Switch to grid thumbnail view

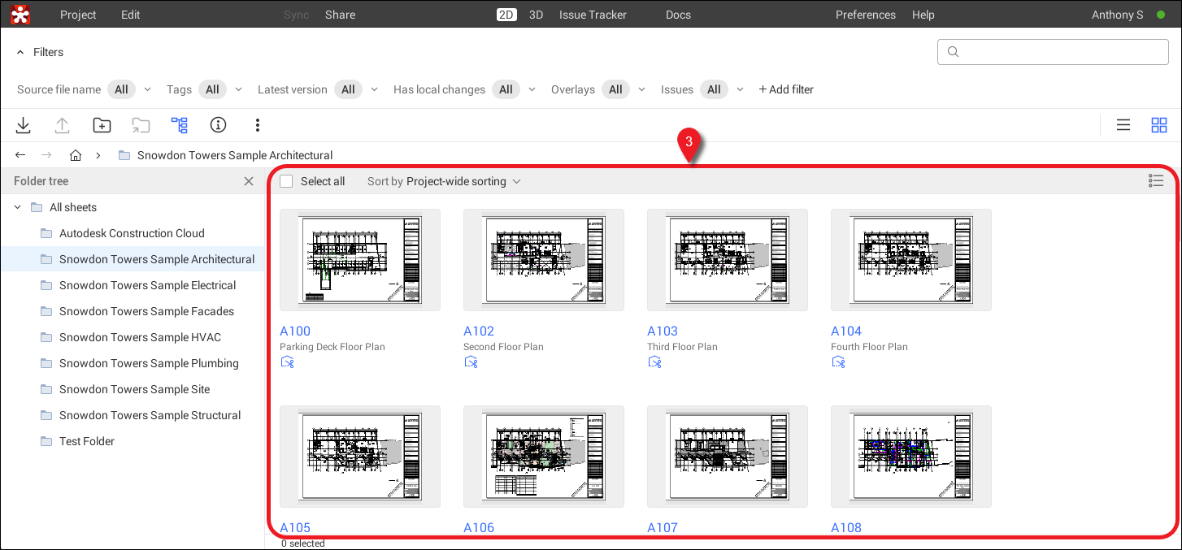pyautogui.click(x=1159, y=125)
